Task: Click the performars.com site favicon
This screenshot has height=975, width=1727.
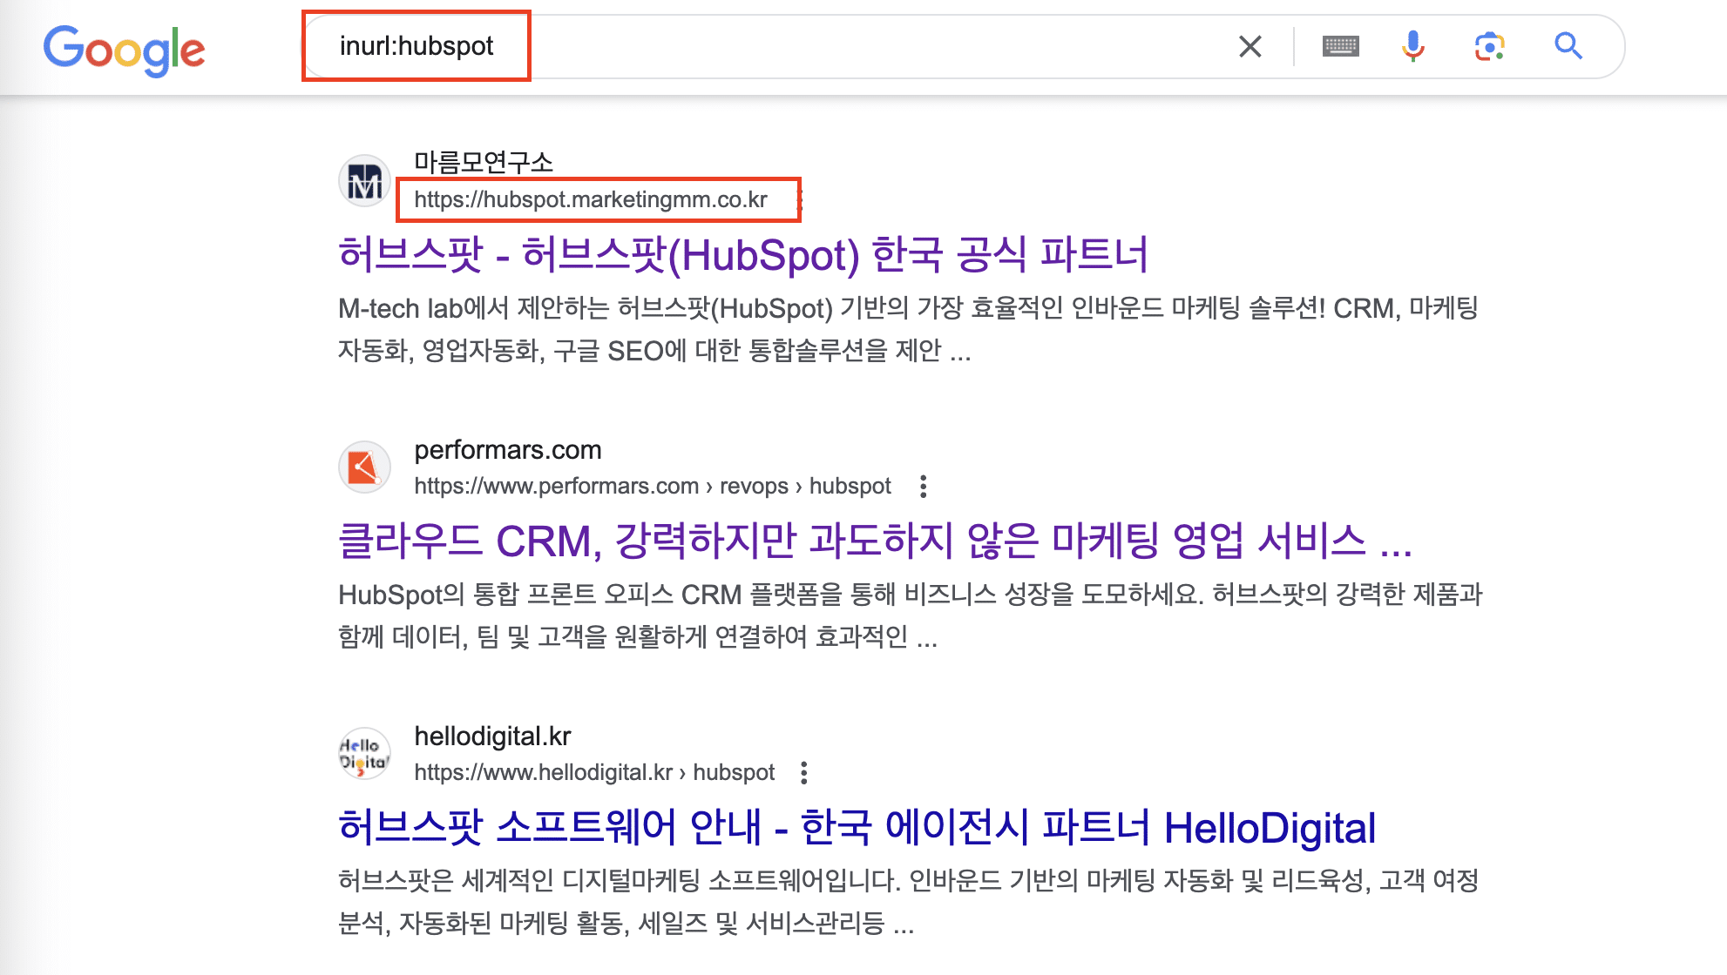Action: coord(364,467)
